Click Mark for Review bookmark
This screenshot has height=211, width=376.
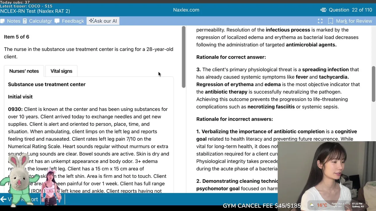point(350,21)
